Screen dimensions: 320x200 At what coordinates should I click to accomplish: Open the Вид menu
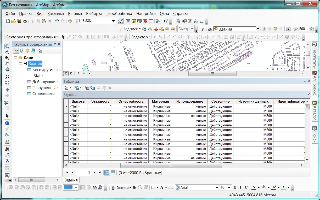click(x=40, y=14)
